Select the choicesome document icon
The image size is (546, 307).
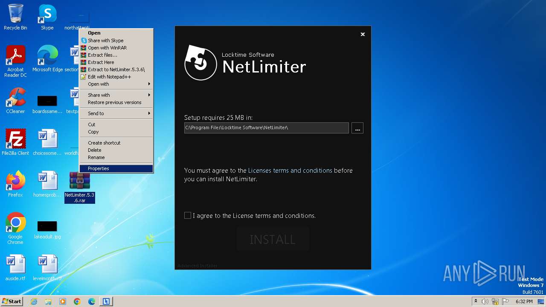pos(47,142)
